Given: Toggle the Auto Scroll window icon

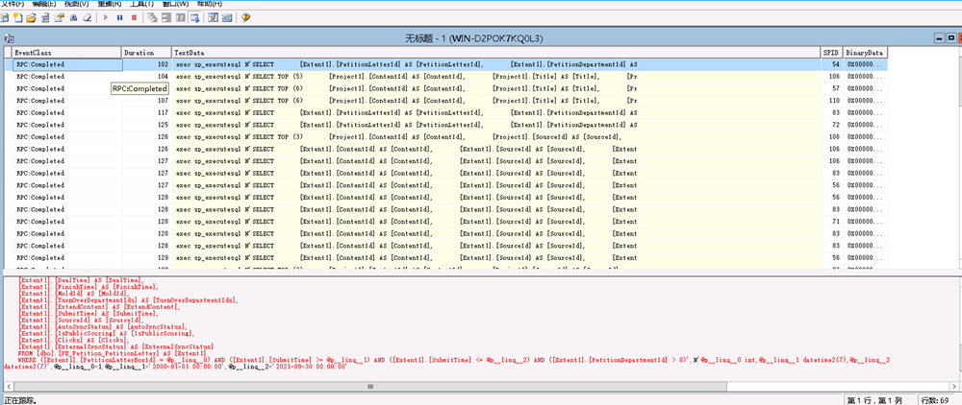Looking at the screenshot, I should [195, 17].
